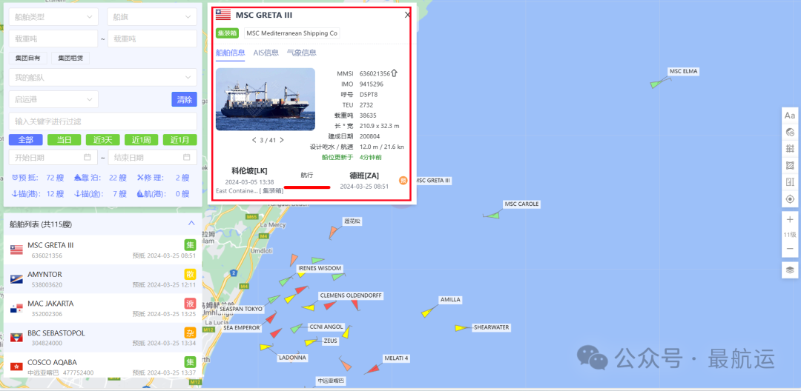Click the locate position target icon

pos(790,198)
